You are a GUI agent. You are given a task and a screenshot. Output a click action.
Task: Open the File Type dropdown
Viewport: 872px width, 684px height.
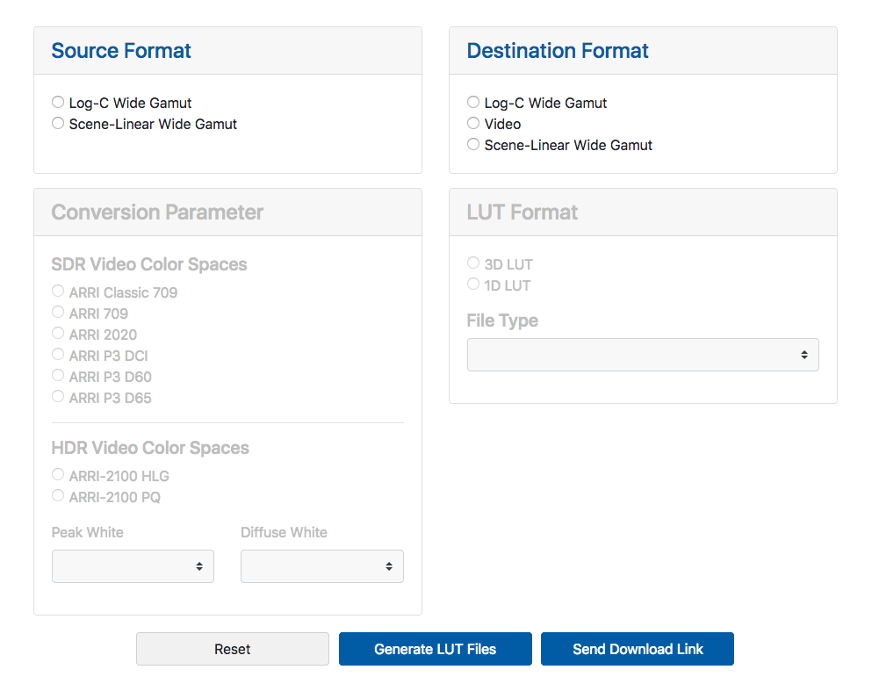coord(642,355)
